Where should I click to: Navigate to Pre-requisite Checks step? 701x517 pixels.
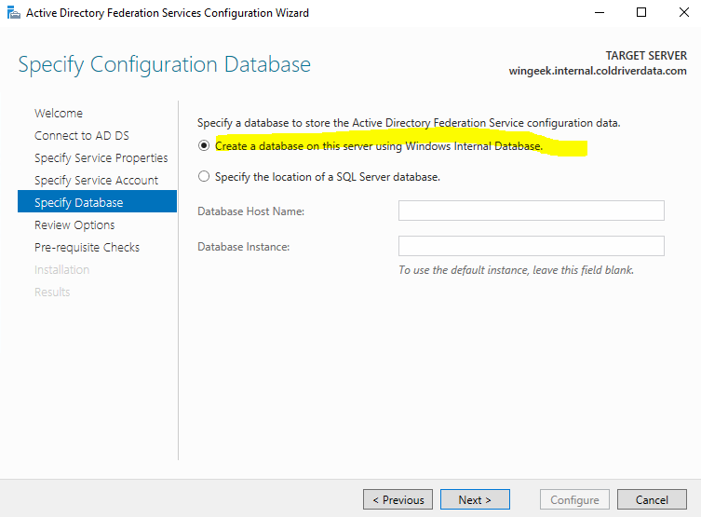point(87,247)
